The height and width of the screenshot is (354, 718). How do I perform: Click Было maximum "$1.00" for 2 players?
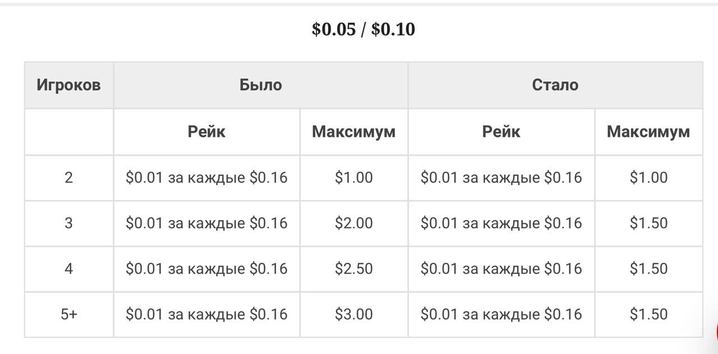[353, 178]
